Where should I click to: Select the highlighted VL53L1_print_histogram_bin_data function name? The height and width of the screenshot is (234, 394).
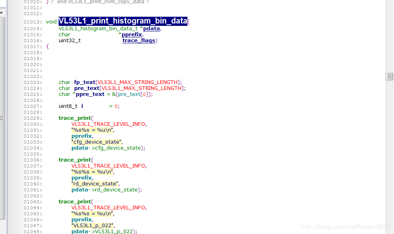123,21
